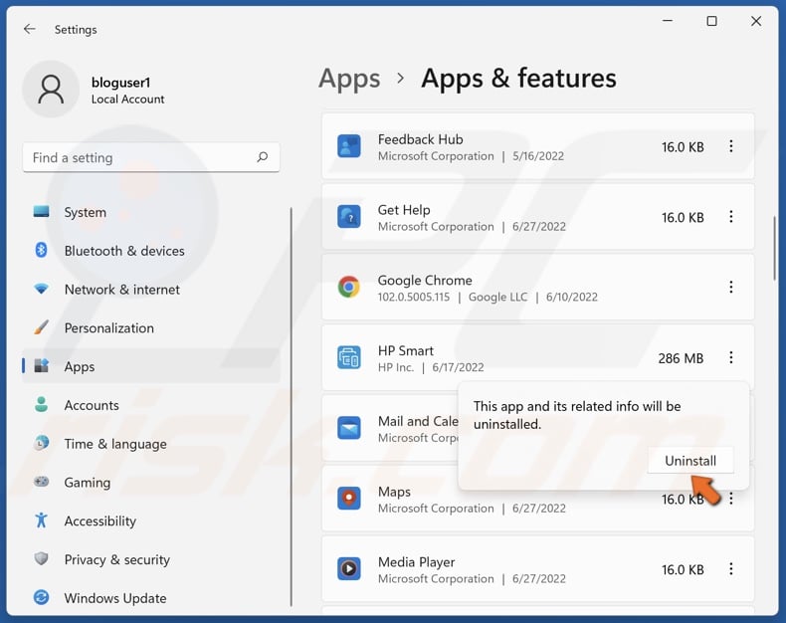Click the Mail and Calendar envelope icon
Image resolution: width=786 pixels, height=623 pixels.
(x=349, y=429)
